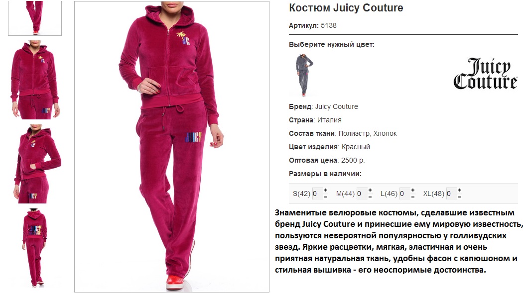
Task: Click the L(46) quantity field
Action: pyautogui.click(x=404, y=194)
